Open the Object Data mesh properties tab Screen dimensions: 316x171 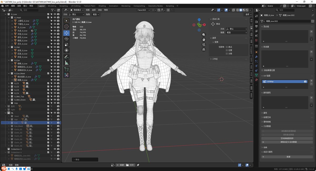pyautogui.click(x=256, y=75)
